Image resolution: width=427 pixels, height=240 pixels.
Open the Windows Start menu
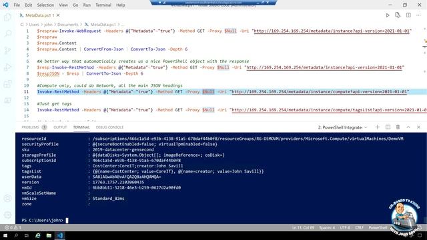[x=5, y=235]
